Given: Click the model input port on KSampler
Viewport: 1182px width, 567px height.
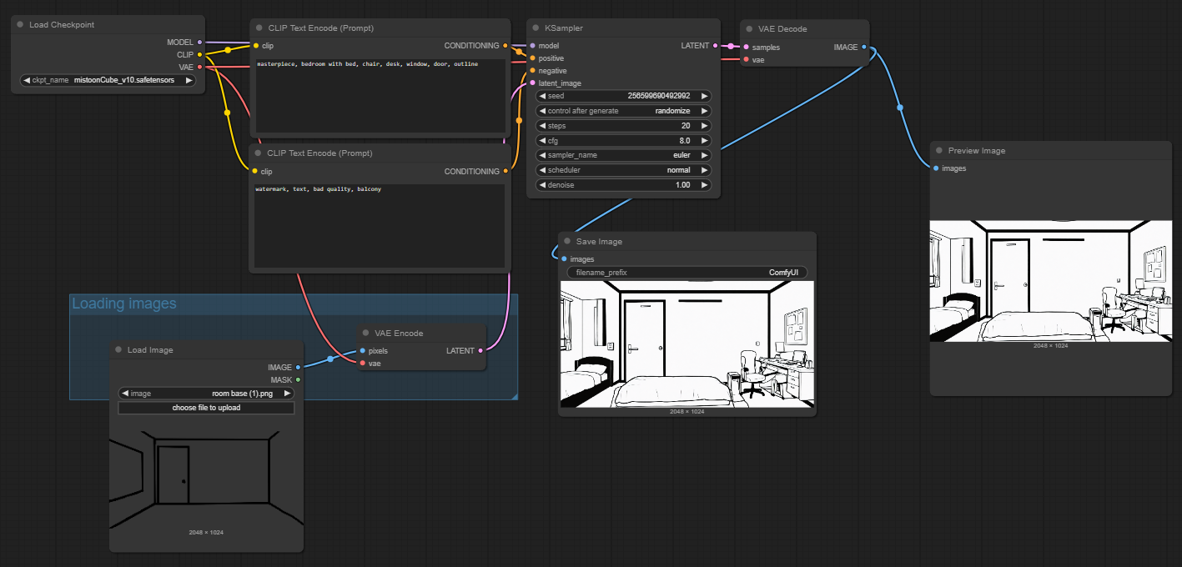Looking at the screenshot, I should (532, 46).
